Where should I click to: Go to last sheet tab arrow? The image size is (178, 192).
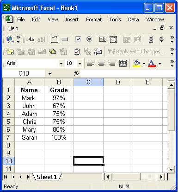tap(28, 177)
